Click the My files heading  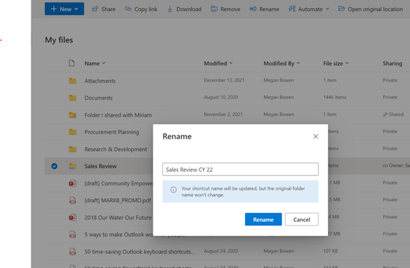tap(59, 40)
